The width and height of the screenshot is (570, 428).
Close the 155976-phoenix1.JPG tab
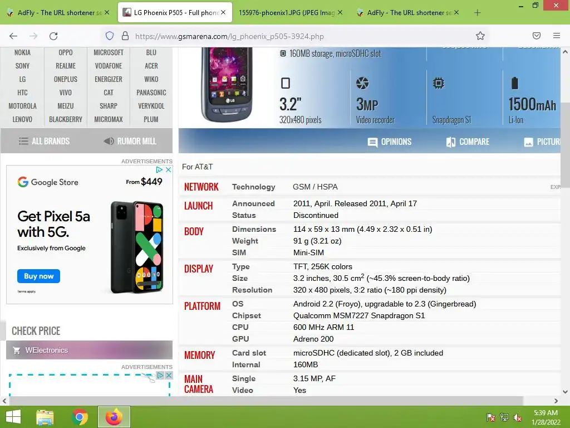point(340,12)
